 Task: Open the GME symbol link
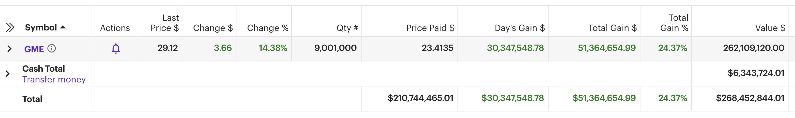(x=34, y=49)
